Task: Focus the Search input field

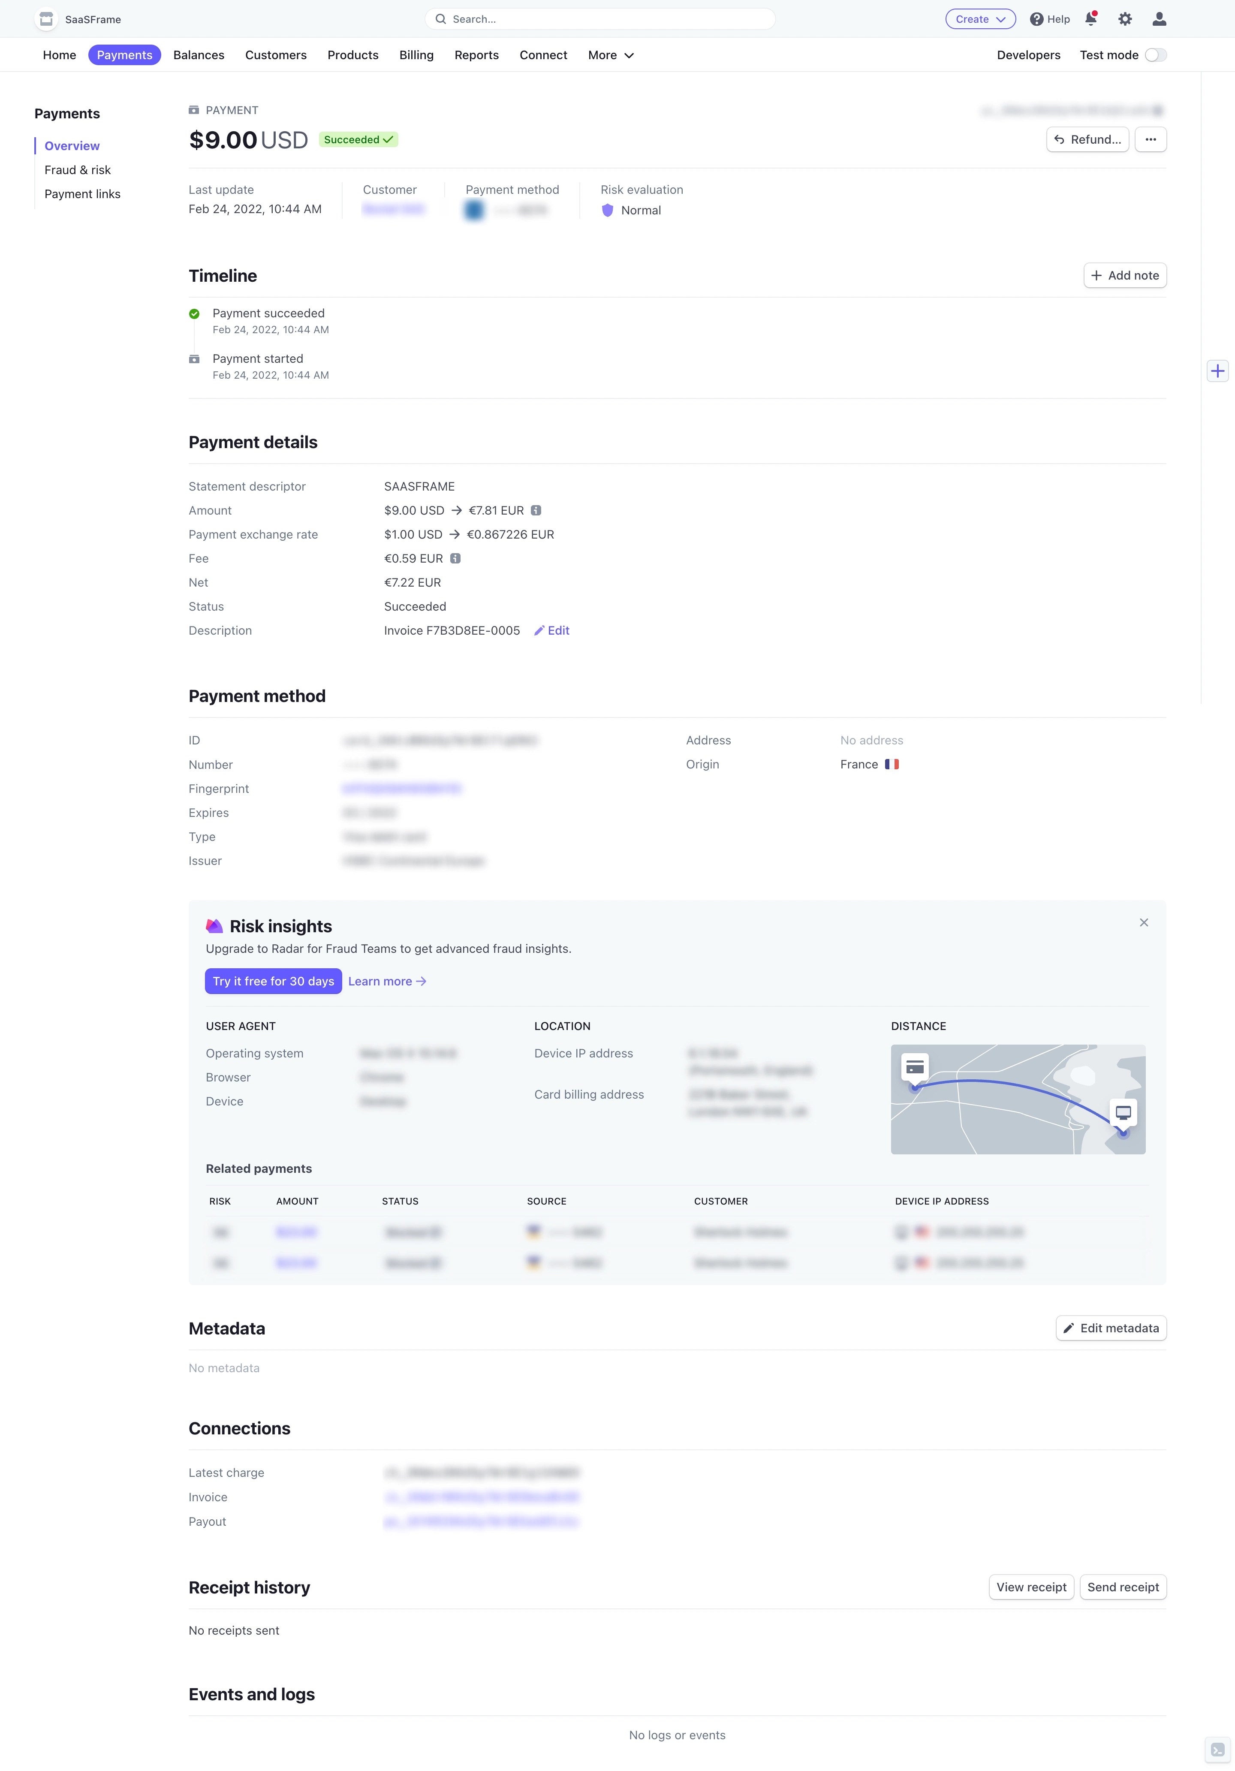Action: [599, 19]
